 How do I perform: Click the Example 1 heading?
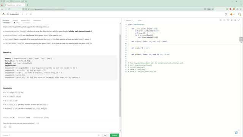pos(7,52)
